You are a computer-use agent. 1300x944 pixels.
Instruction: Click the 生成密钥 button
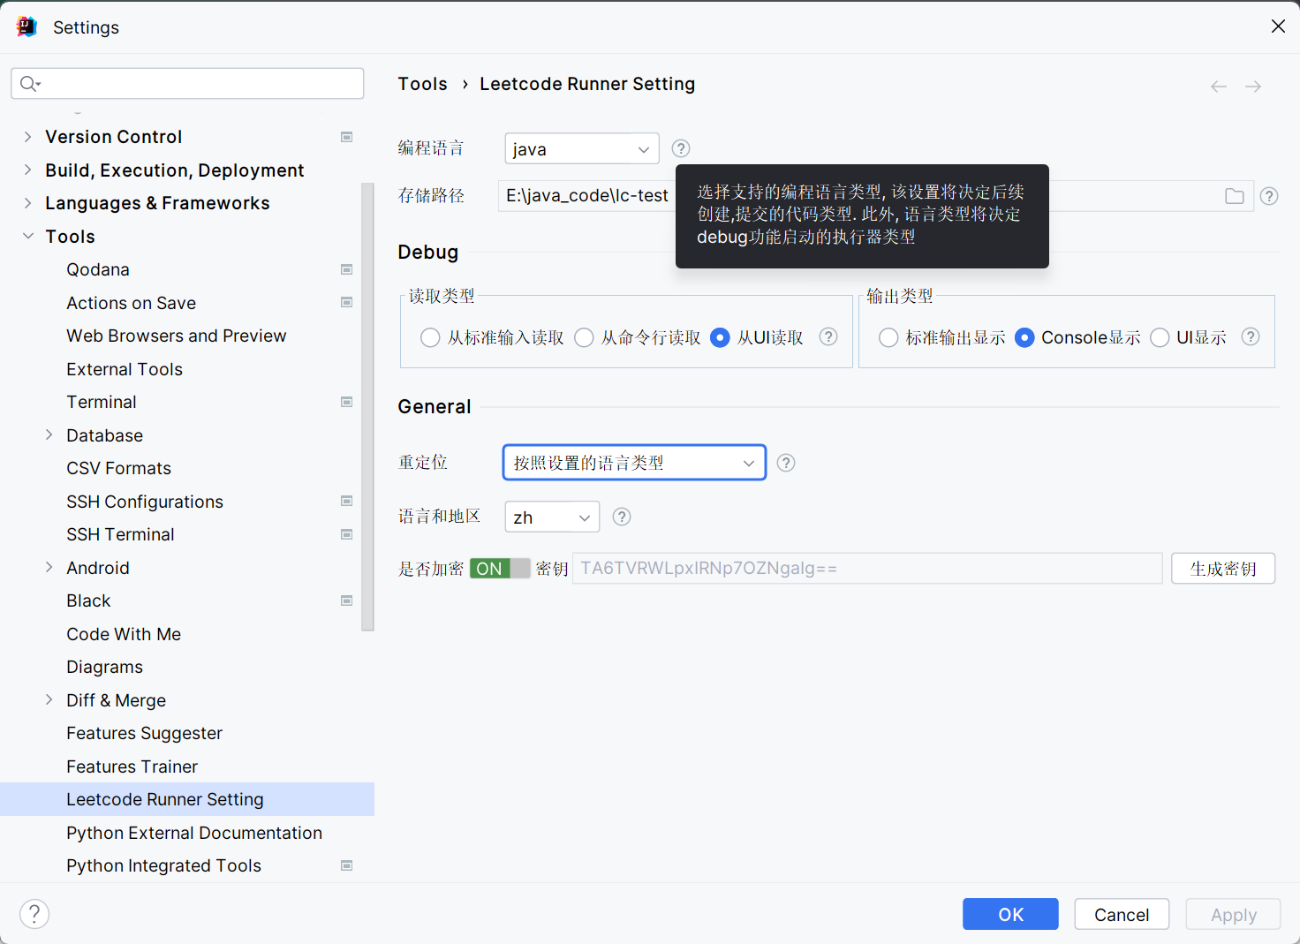pyautogui.click(x=1223, y=569)
